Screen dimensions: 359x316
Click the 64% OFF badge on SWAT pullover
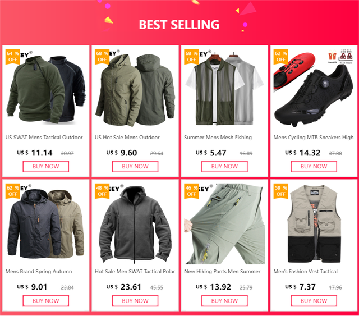13,57
